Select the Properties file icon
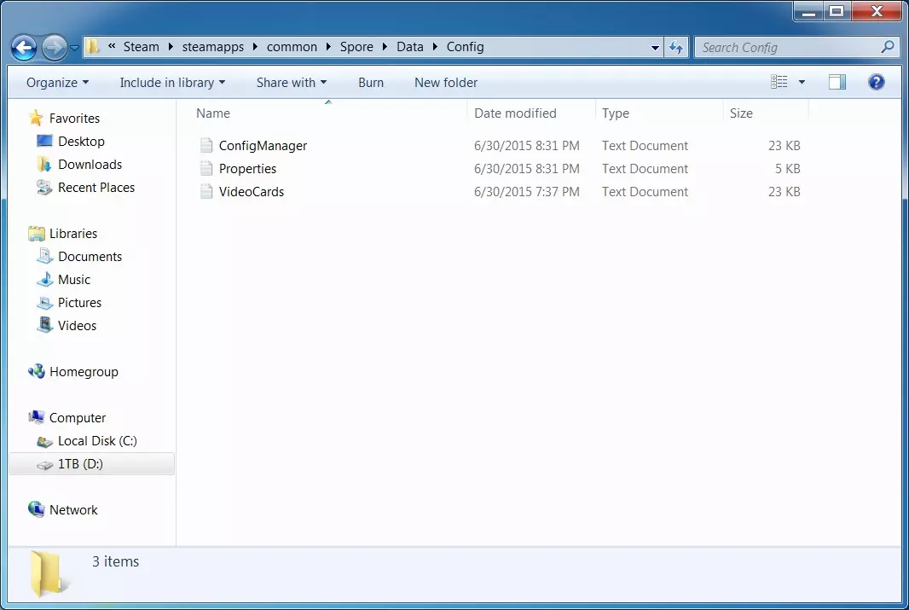This screenshot has height=610, width=909. [x=206, y=168]
